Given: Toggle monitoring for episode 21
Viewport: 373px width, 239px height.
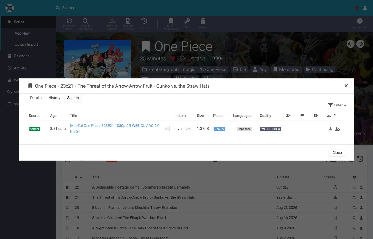Looking at the screenshot, I should pos(67,198).
